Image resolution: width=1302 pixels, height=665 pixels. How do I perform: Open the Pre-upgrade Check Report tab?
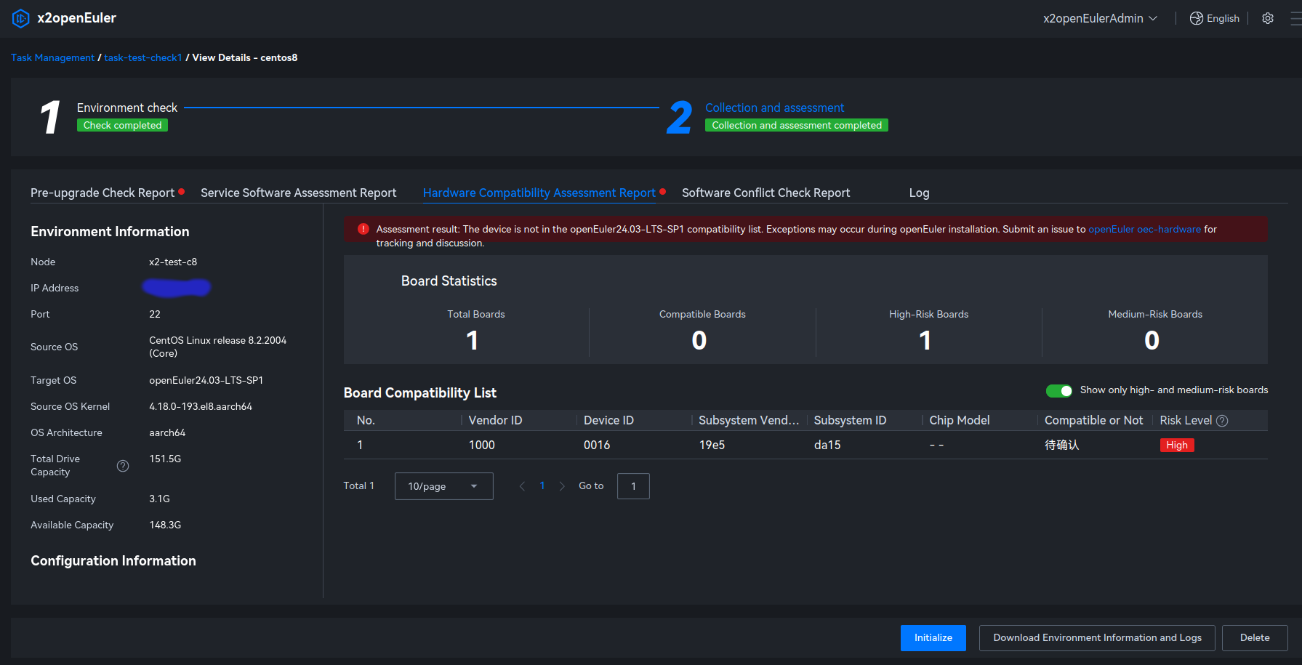pyautogui.click(x=103, y=193)
